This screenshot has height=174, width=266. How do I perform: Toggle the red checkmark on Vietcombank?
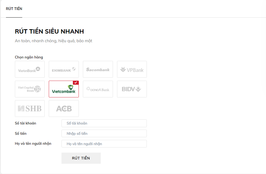(x=76, y=83)
